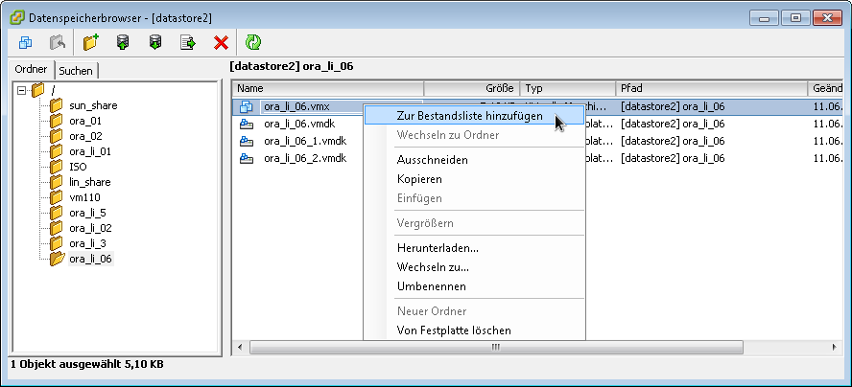This screenshot has height=387, width=852.
Task: Click the download from datastore icon
Action: click(155, 42)
